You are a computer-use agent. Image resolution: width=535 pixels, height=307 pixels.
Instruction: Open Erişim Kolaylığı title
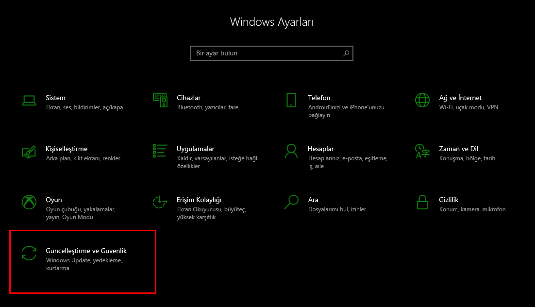pyautogui.click(x=199, y=200)
